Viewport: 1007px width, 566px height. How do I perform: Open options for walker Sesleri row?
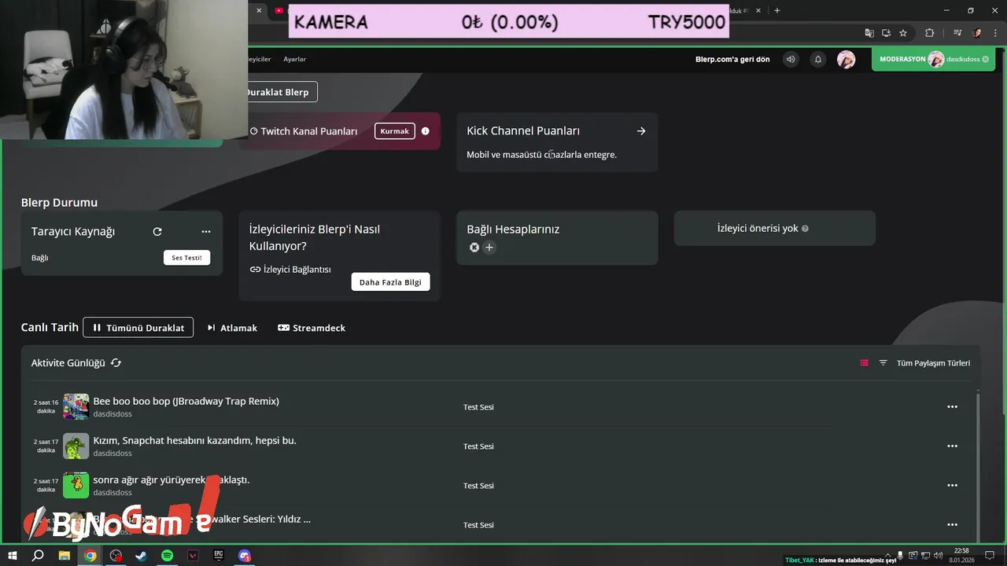click(953, 525)
